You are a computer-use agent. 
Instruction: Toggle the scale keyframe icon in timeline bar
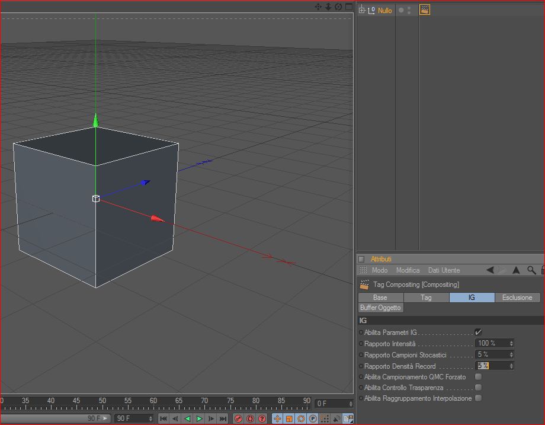pos(289,418)
